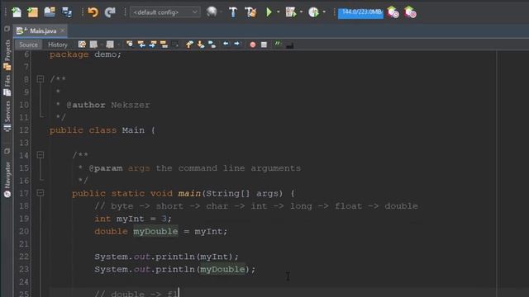Click the main method signature on line 17
Image resolution: width=529 pixels, height=297 pixels.
(183, 194)
